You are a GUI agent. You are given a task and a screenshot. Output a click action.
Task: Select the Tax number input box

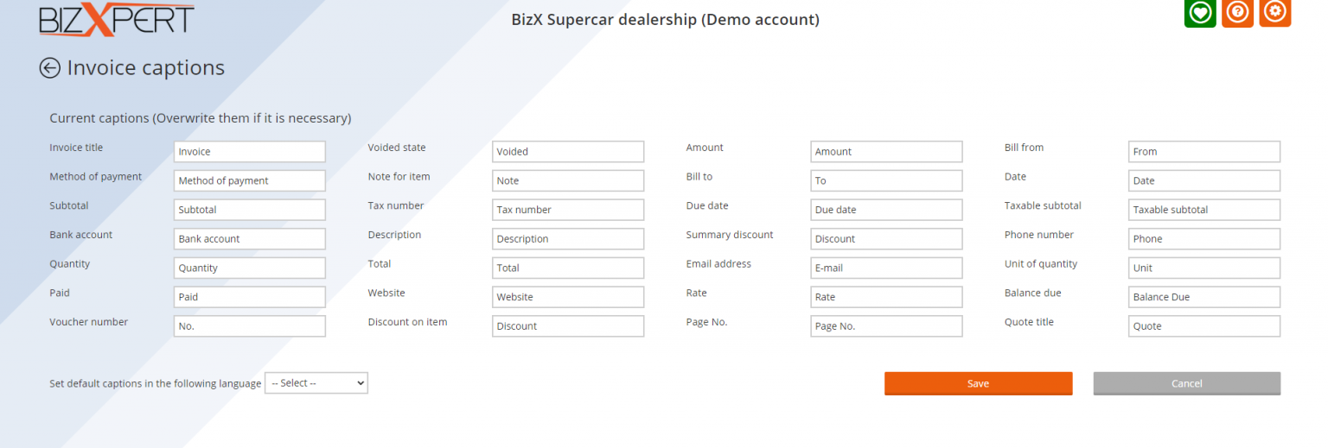click(x=567, y=210)
